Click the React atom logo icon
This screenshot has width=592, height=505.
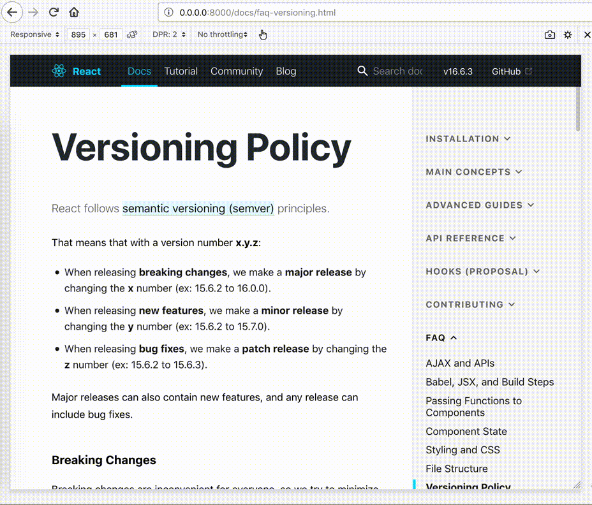(x=59, y=71)
